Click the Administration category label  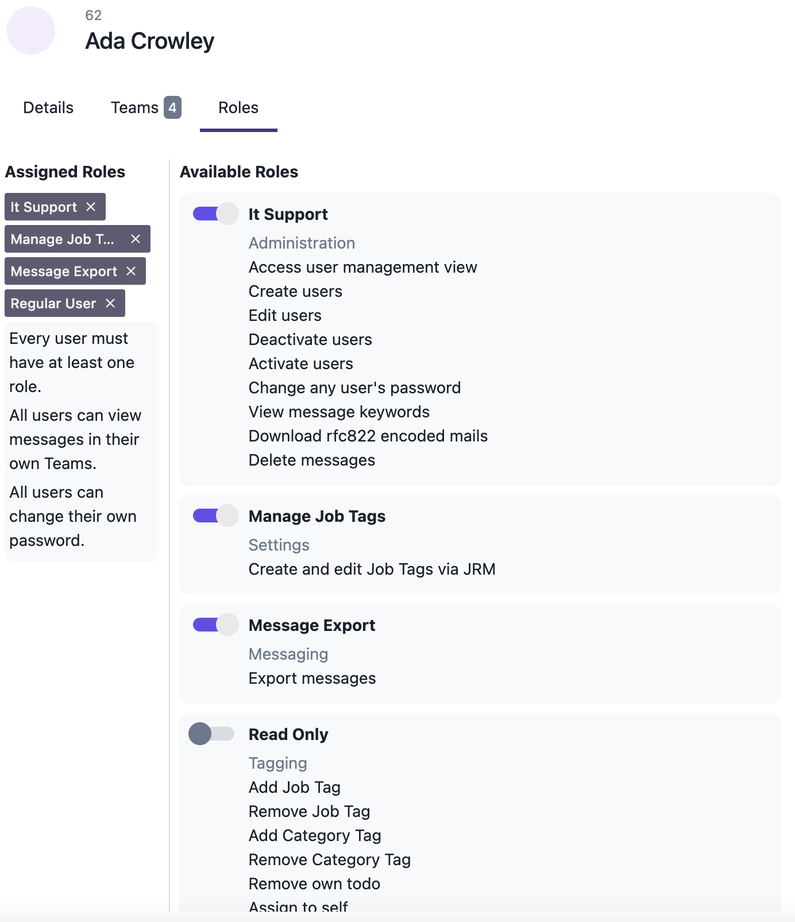pos(302,243)
